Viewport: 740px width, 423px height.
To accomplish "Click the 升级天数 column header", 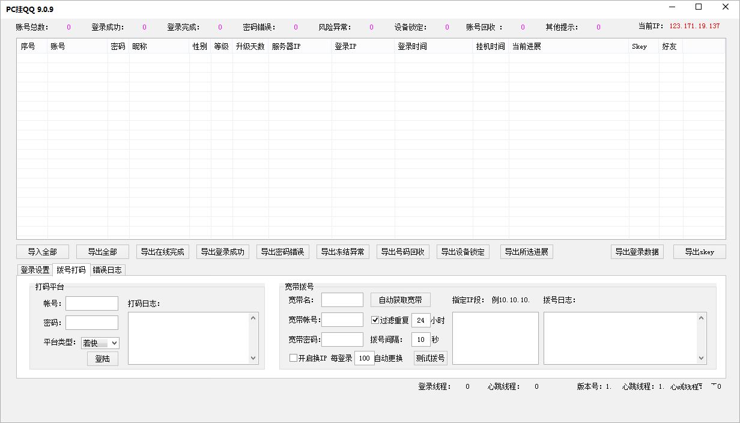I will tap(250, 46).
